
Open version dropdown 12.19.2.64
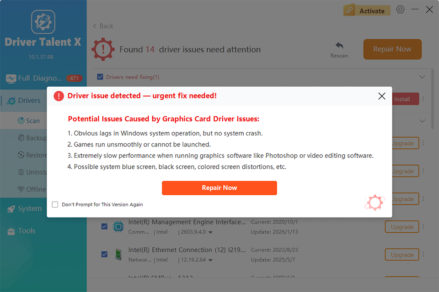[x=210, y=260]
